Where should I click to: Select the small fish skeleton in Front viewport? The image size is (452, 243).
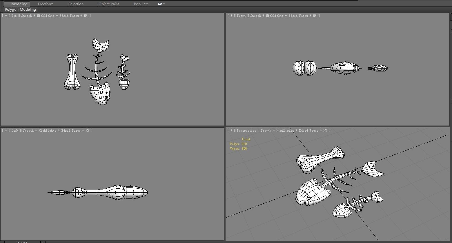click(x=378, y=68)
